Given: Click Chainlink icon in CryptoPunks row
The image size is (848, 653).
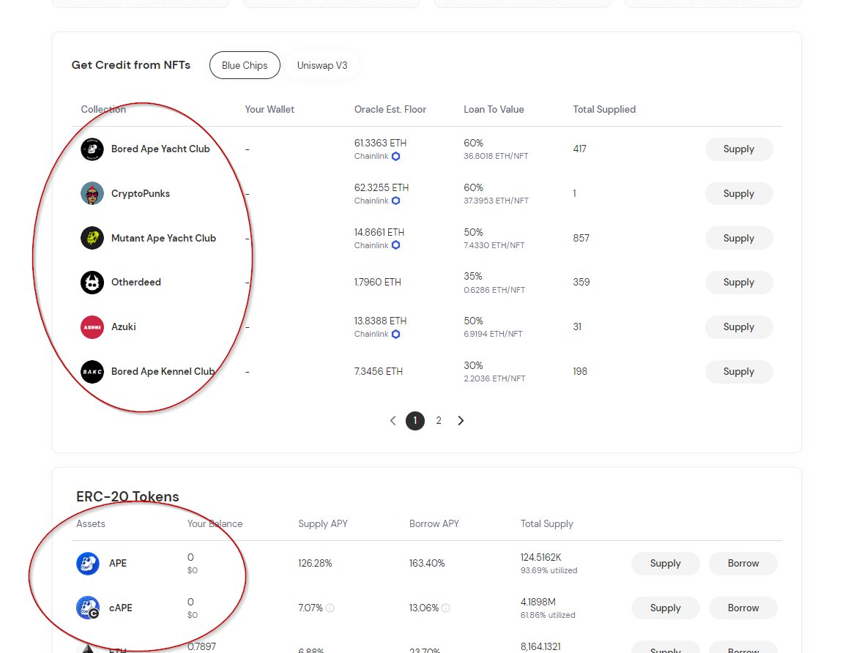Looking at the screenshot, I should click(x=396, y=201).
